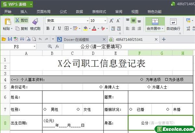Expand the 粘贴 paste options arrow
This screenshot has width=195, height=133.
click(x=12, y=29)
